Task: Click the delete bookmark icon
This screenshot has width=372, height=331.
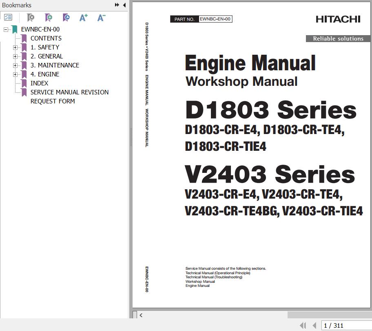Action: click(30, 17)
